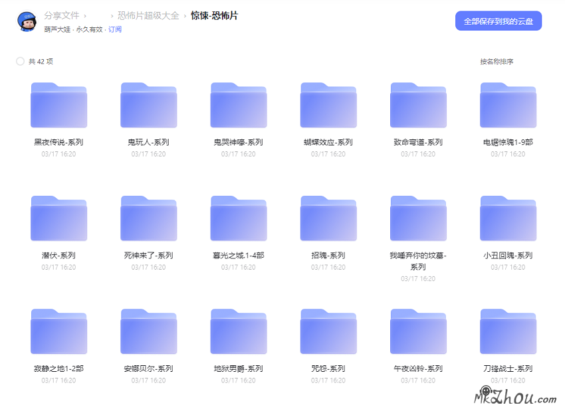Click the 订阅 subscribe link
The width and height of the screenshot is (565, 415).
pyautogui.click(x=115, y=30)
